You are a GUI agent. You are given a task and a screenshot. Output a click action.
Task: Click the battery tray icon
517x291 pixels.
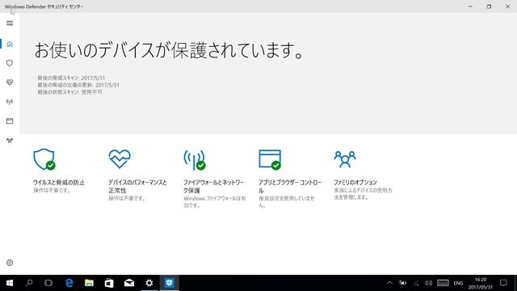[402, 283]
